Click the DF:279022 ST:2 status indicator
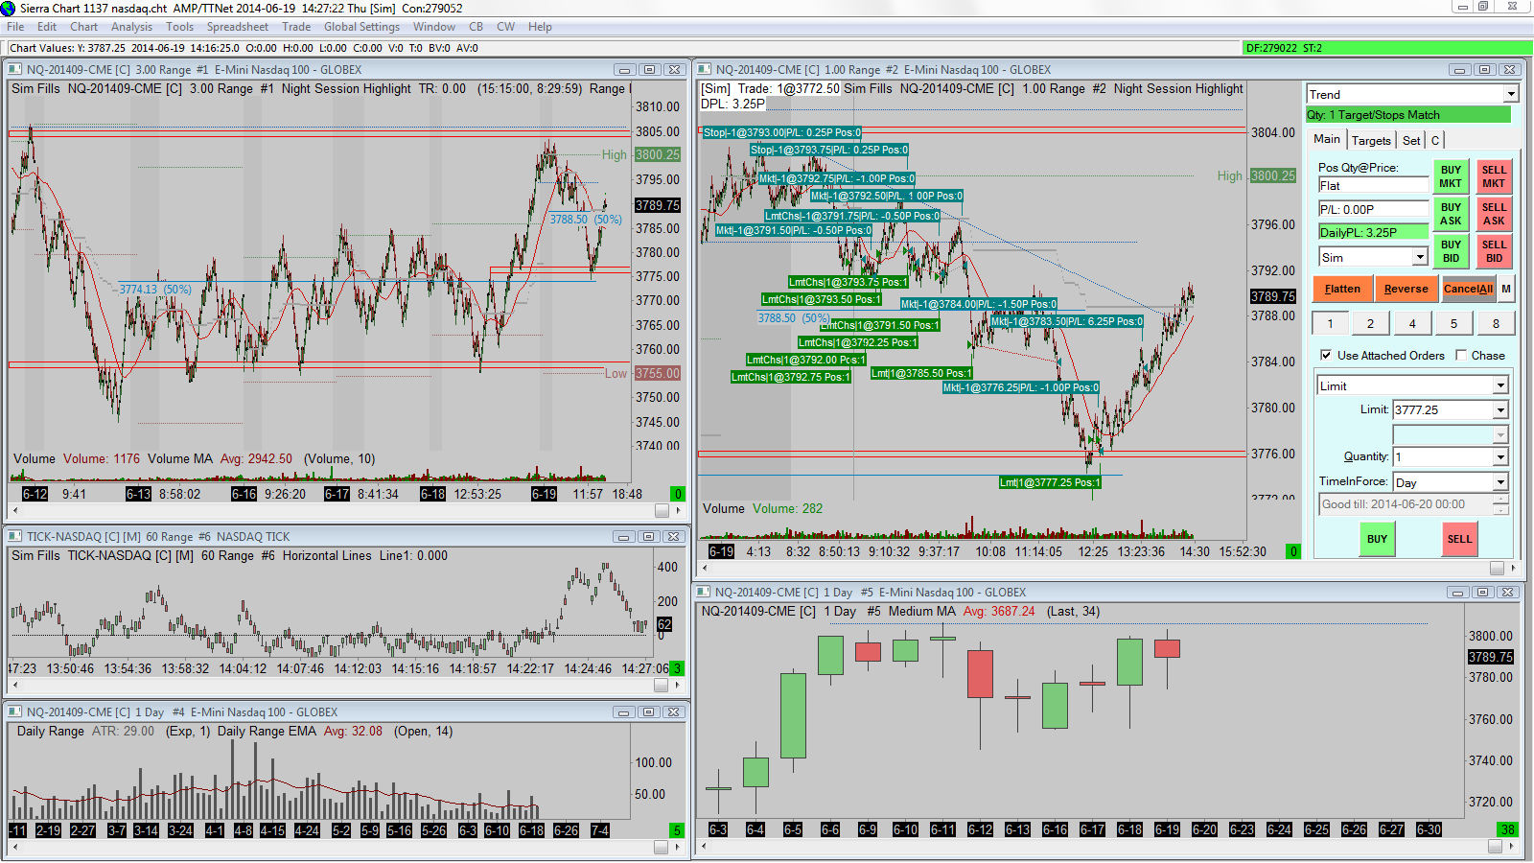This screenshot has width=1534, height=863. (1387, 48)
